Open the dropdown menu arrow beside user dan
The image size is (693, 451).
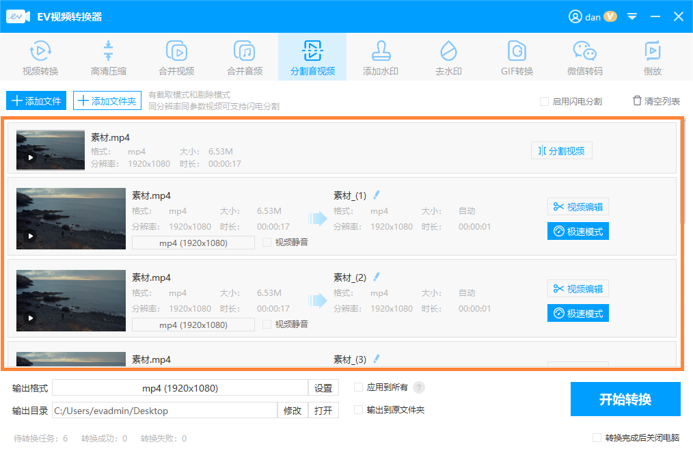click(x=632, y=16)
